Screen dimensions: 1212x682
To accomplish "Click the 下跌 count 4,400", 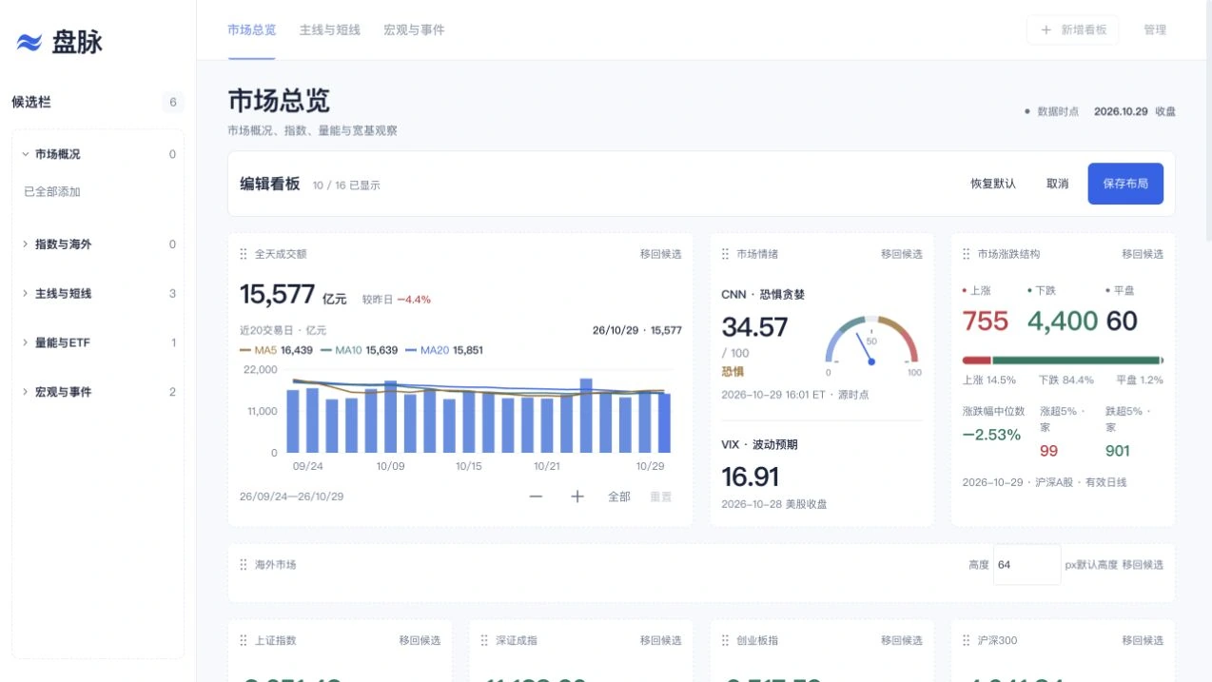I will [1062, 322].
